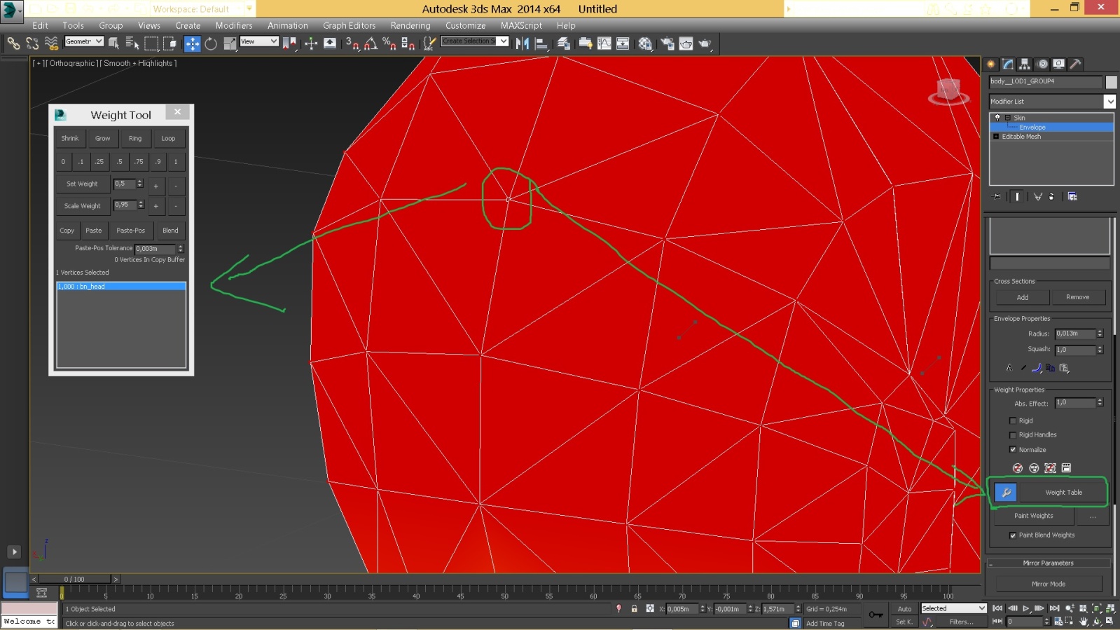Click the Set Weight value spinner arrows
Image resolution: width=1120 pixels, height=630 pixels.
[140, 184]
